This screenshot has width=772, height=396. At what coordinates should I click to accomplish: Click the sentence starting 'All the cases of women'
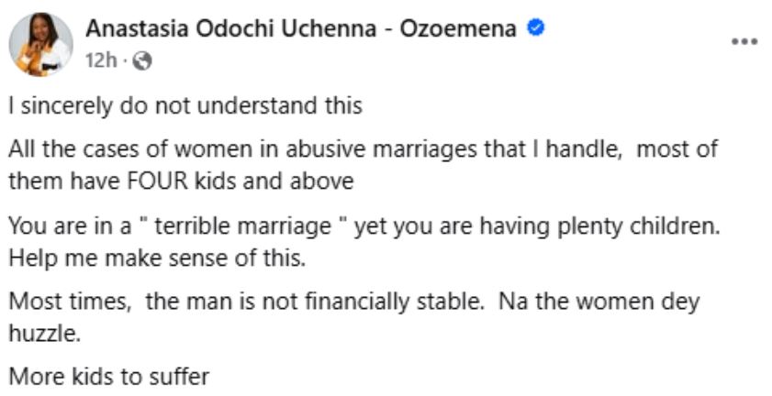click(363, 149)
